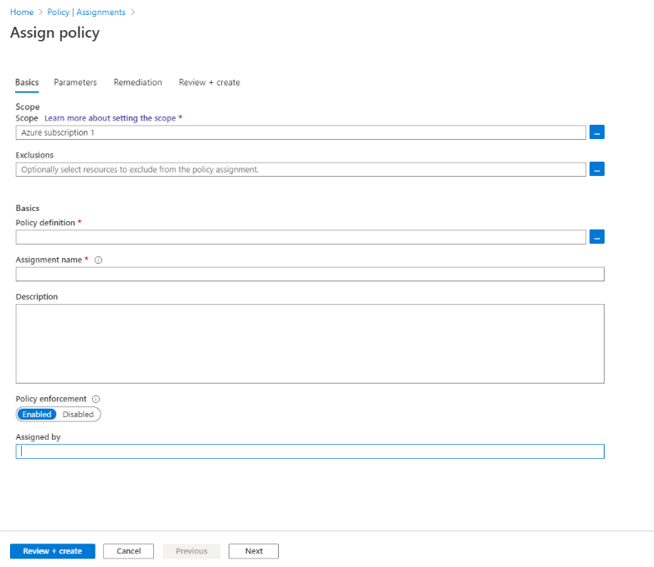Click Assignment name info icon

click(x=98, y=260)
